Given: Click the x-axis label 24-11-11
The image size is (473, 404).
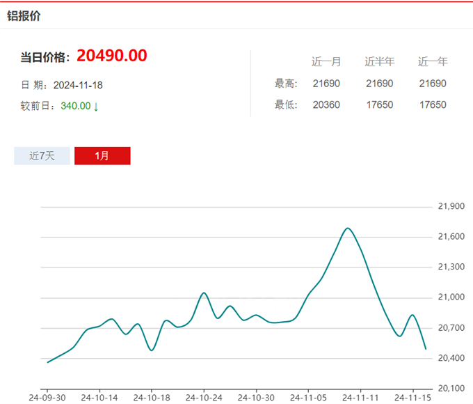Looking at the screenshot, I should click(x=360, y=398).
